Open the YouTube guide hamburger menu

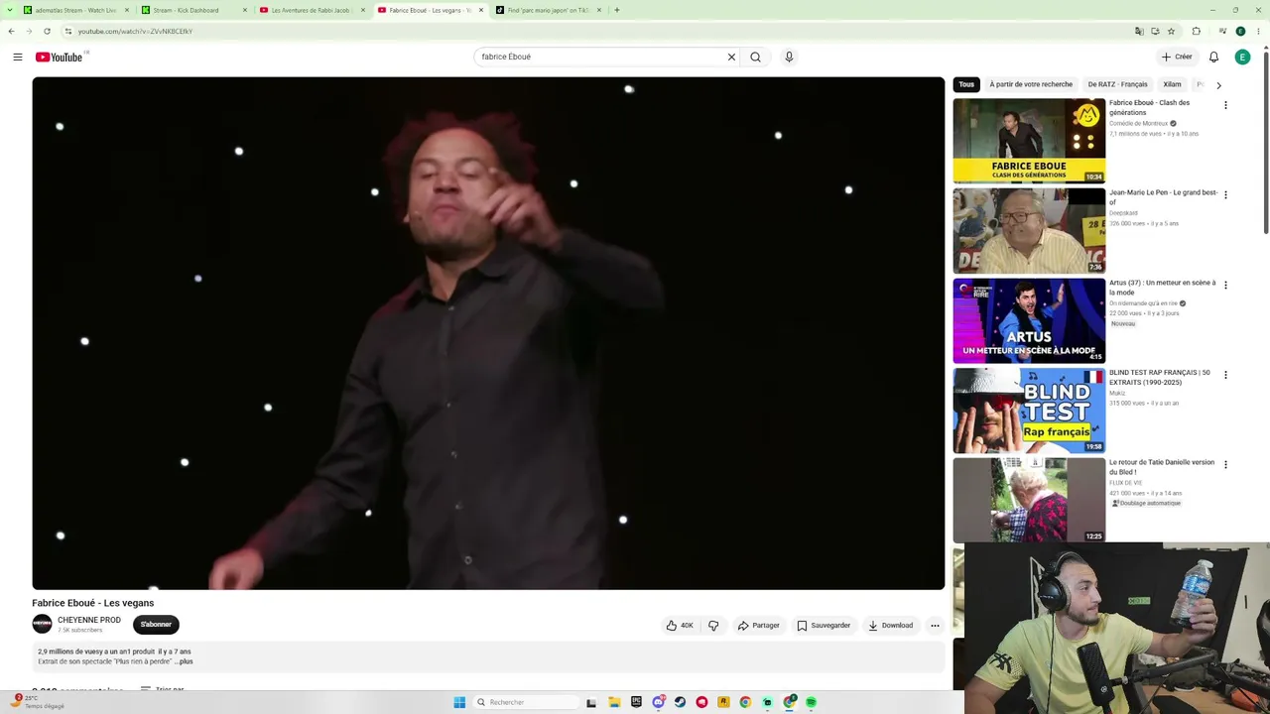(18, 57)
